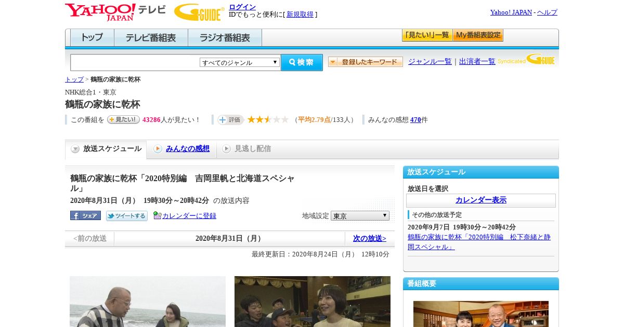Switch to the トップ tab
Image resolution: width=624 pixels, height=327 pixels.
92,38
